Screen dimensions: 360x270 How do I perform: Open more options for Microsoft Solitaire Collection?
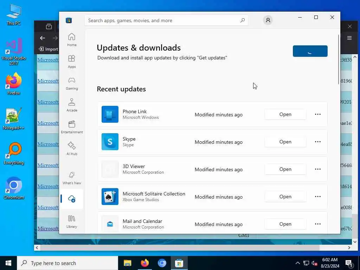(x=318, y=197)
